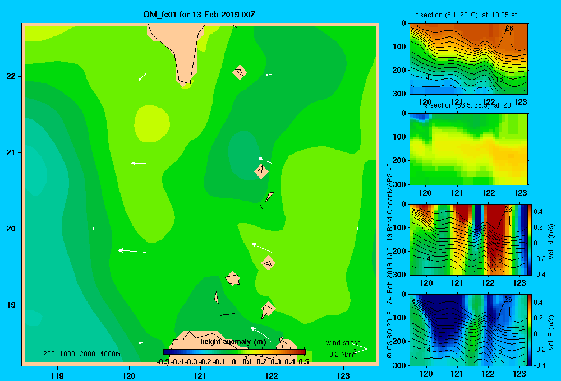The image size is (561, 381).
Task: Click the 'height anomaly (m)' label
Action: coord(233,342)
